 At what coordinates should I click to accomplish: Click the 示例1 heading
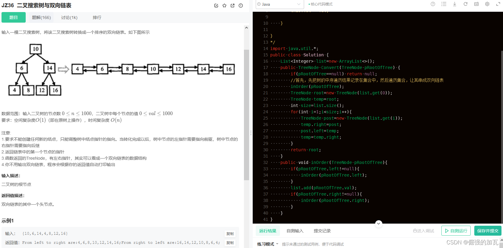(x=8, y=221)
